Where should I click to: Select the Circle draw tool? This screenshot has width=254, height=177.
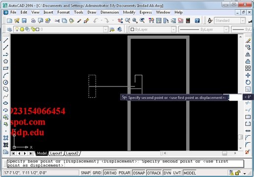click(x=6, y=82)
